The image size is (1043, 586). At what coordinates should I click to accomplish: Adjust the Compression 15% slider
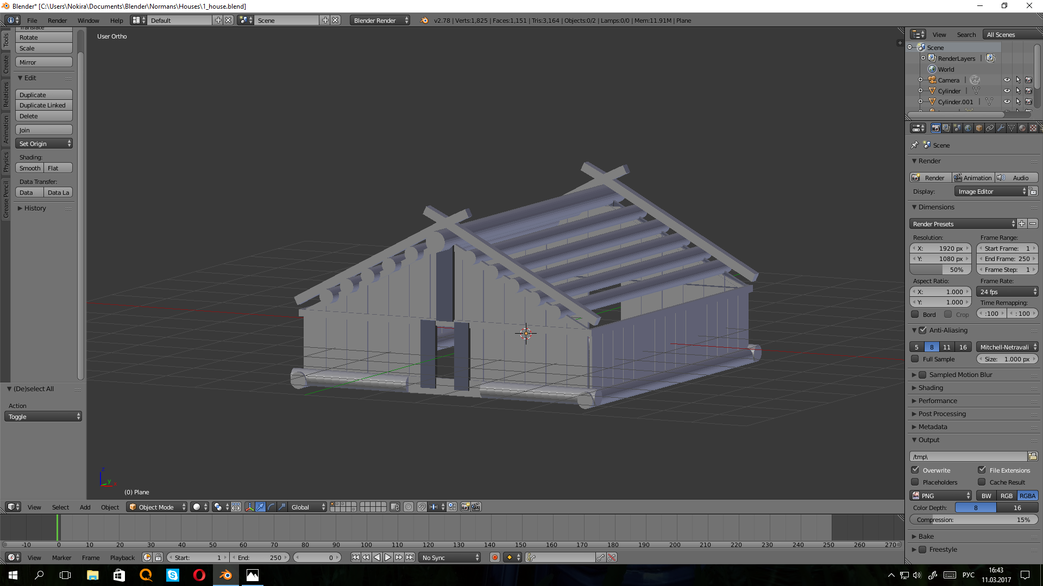point(974,519)
